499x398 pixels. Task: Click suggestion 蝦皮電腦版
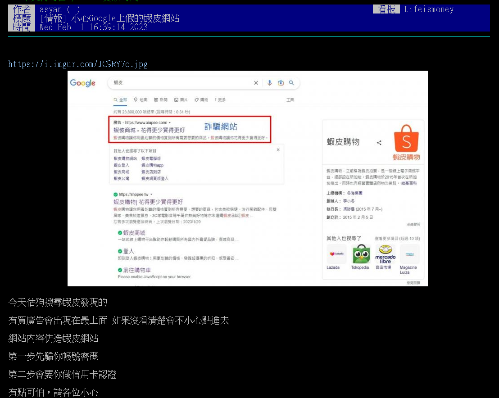pyautogui.click(x=151, y=158)
